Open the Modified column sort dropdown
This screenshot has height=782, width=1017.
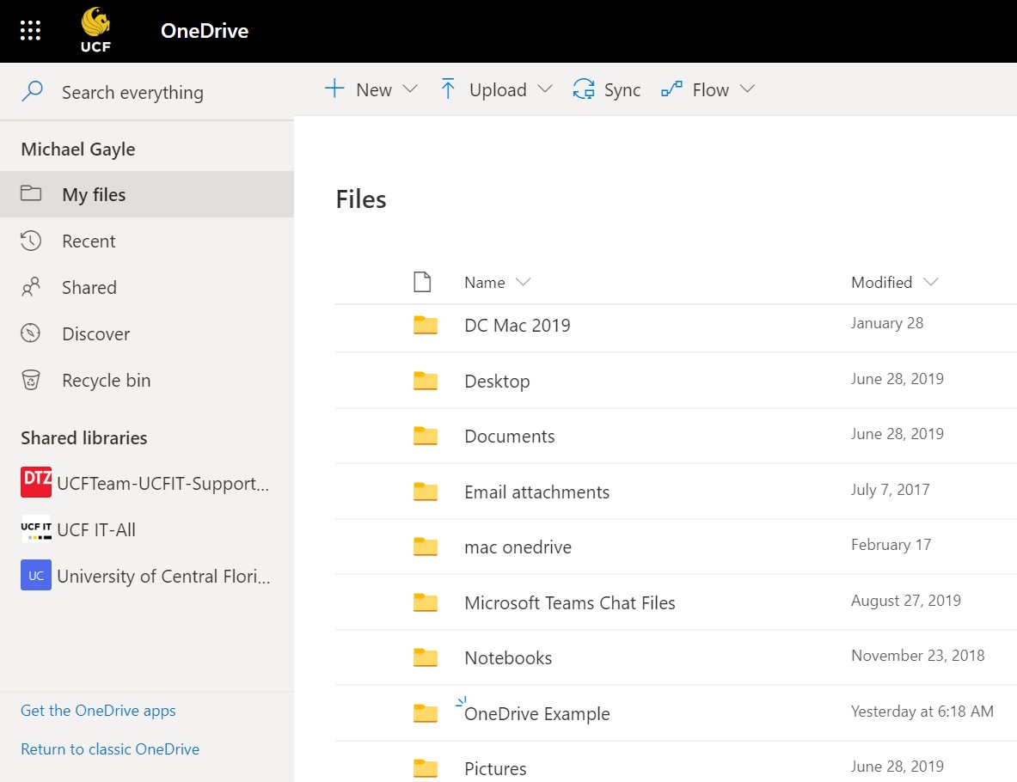click(x=931, y=282)
